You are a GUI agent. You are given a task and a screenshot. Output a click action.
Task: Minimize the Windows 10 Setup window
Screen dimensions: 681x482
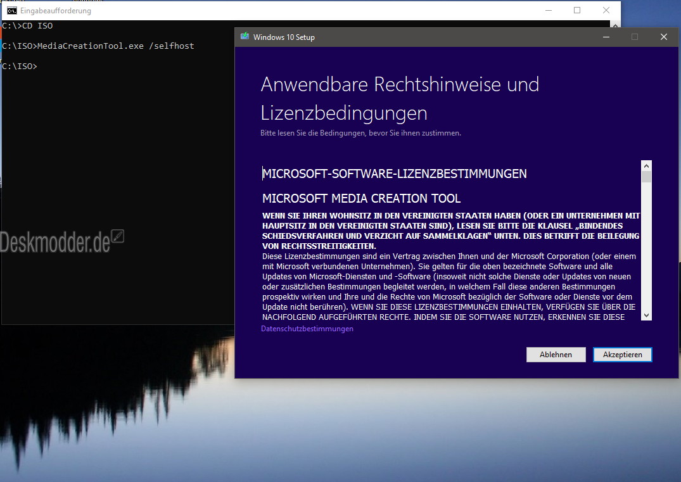tap(606, 37)
